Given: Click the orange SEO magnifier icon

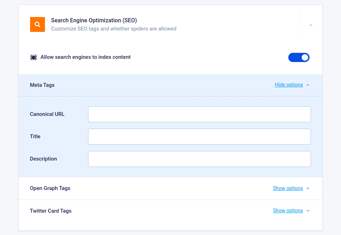Looking at the screenshot, I should click(x=37, y=24).
